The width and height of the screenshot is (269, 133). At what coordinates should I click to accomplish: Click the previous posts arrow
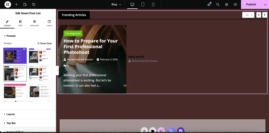coord(259,15)
